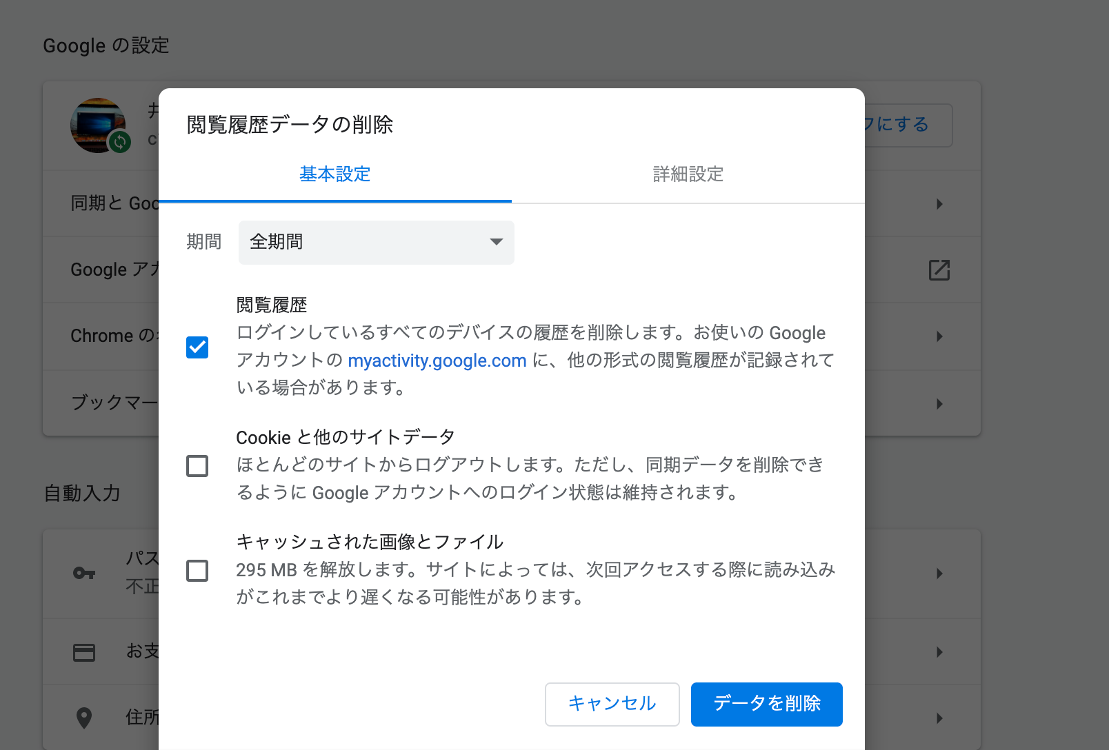The image size is (1109, 750).
Task: Click the credit card icon for payments
Action: pos(84,652)
